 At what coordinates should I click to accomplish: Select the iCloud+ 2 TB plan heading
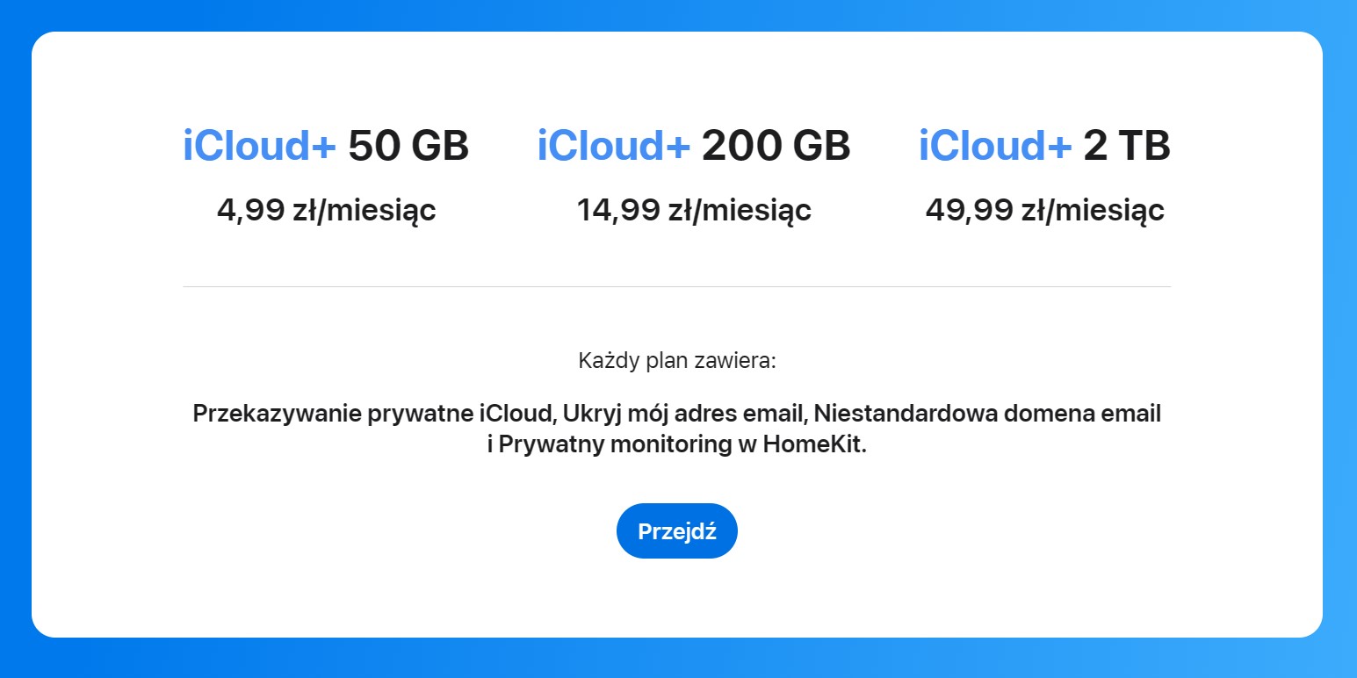tap(1044, 146)
